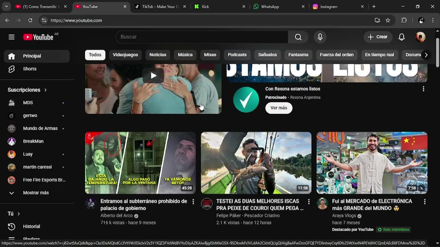This screenshot has width=440, height=247.
Task: Open Historial in sidebar
Action: coord(37,227)
